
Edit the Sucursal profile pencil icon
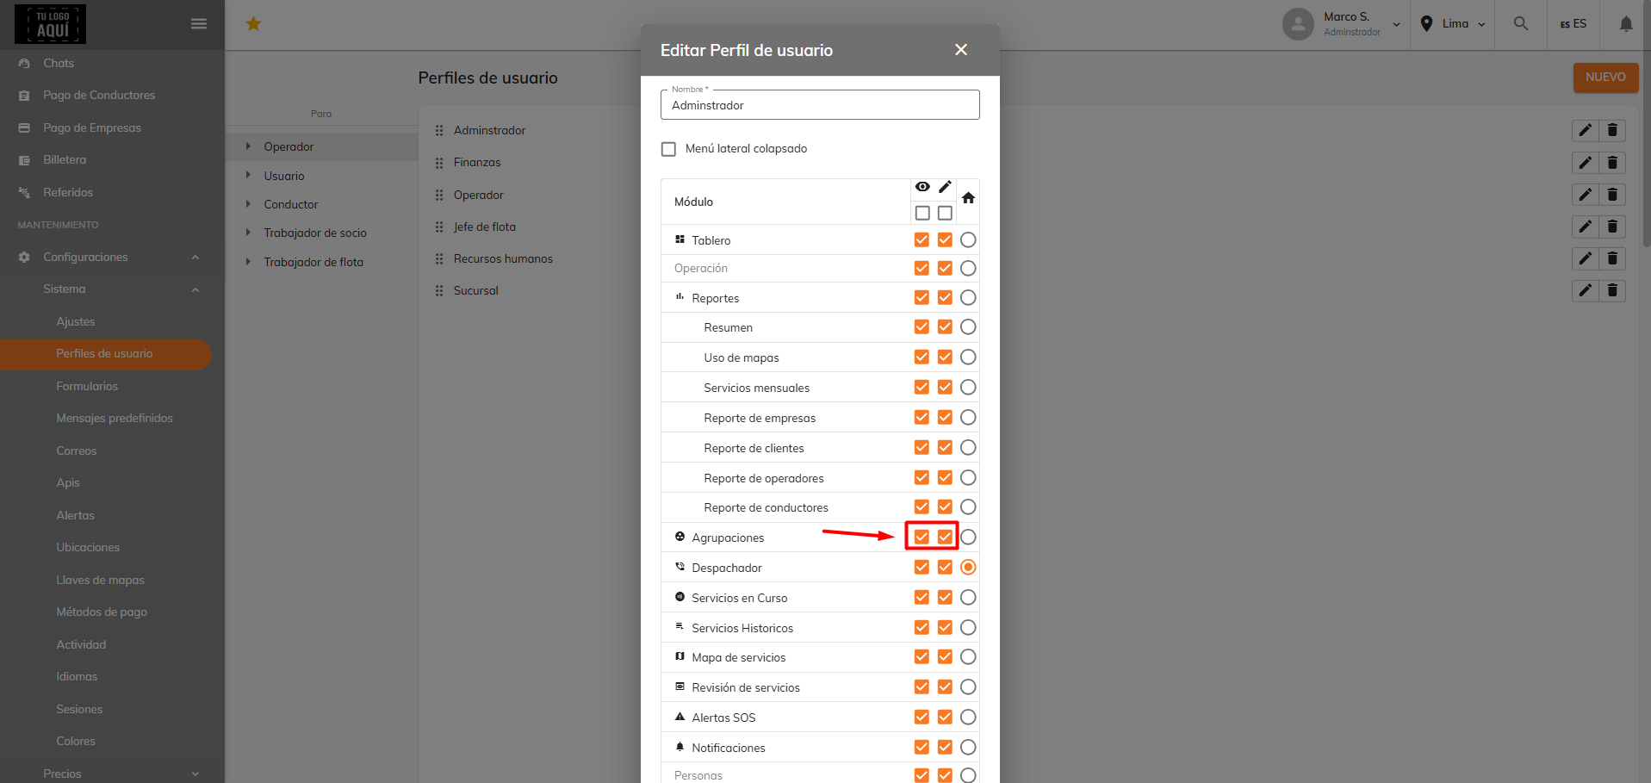[x=1586, y=290]
